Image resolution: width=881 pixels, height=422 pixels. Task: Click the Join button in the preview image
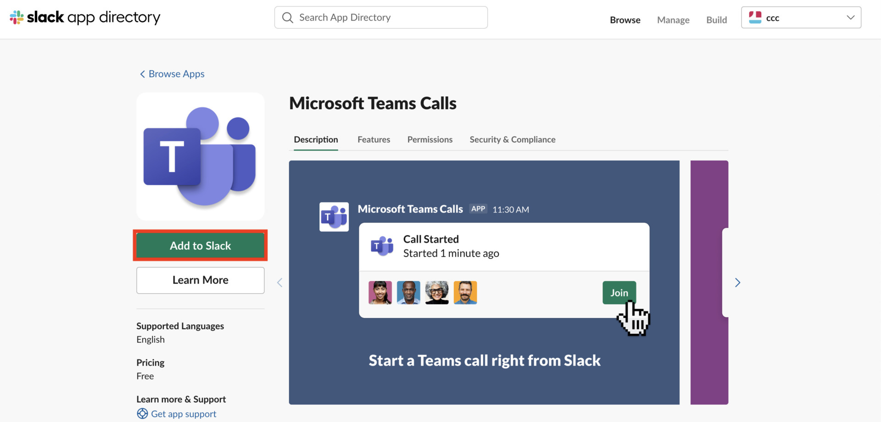(x=619, y=293)
